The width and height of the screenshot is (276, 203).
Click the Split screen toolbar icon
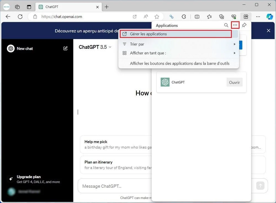click(x=197, y=17)
